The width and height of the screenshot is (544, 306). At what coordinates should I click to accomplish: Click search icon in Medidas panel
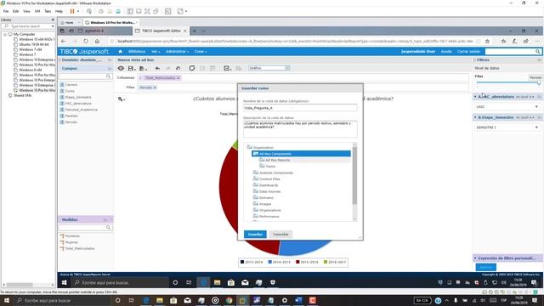click(x=108, y=228)
